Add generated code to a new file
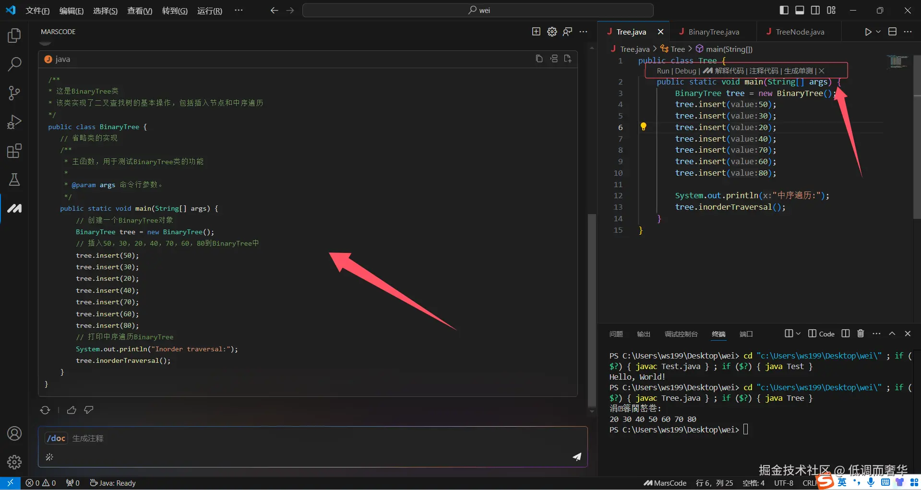This screenshot has width=921, height=490. (x=568, y=59)
